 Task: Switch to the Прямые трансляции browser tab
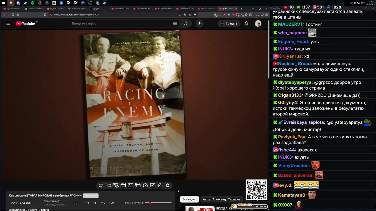click(x=12, y=9)
